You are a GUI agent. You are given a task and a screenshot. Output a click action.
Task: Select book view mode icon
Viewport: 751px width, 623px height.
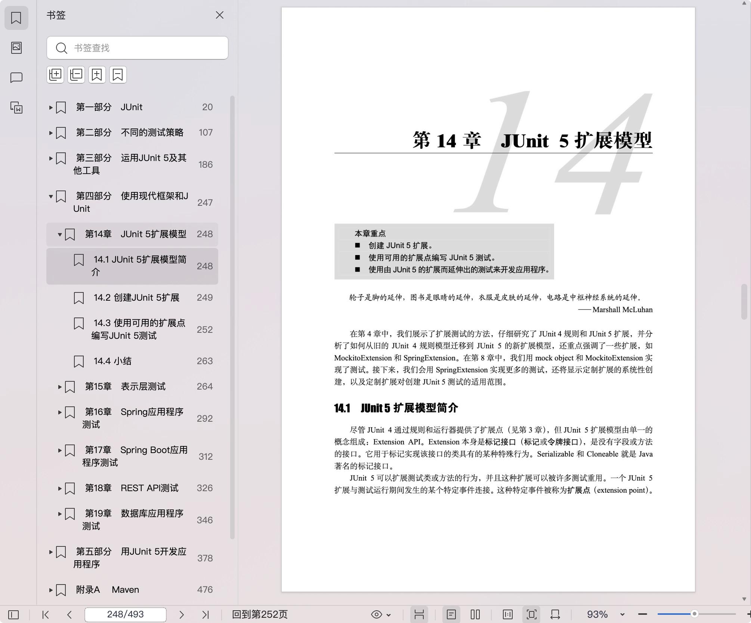click(508, 614)
